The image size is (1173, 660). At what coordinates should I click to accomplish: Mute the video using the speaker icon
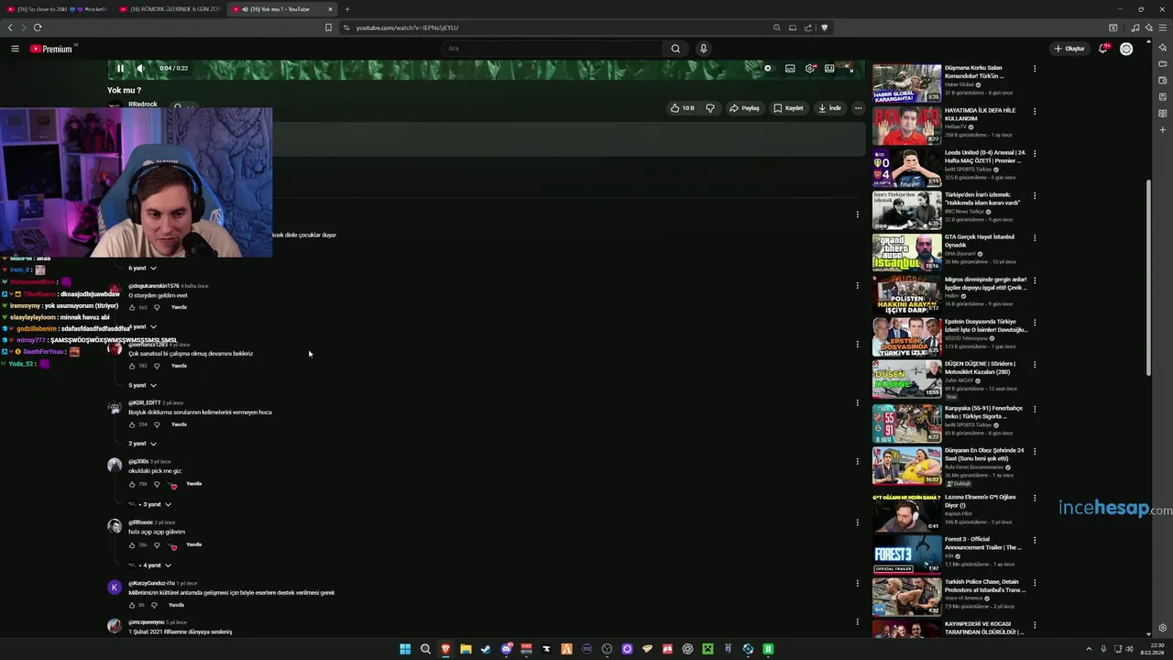click(x=140, y=69)
